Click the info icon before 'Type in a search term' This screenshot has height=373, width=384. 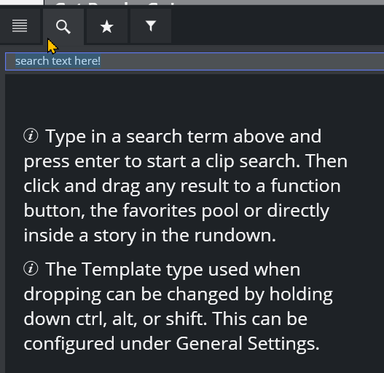[x=31, y=136]
